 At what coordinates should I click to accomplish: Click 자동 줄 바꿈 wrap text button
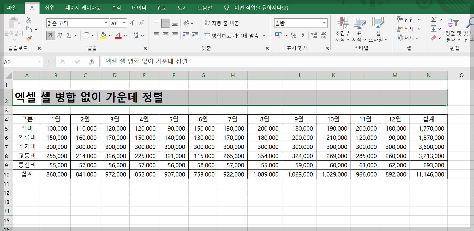pyautogui.click(x=222, y=23)
